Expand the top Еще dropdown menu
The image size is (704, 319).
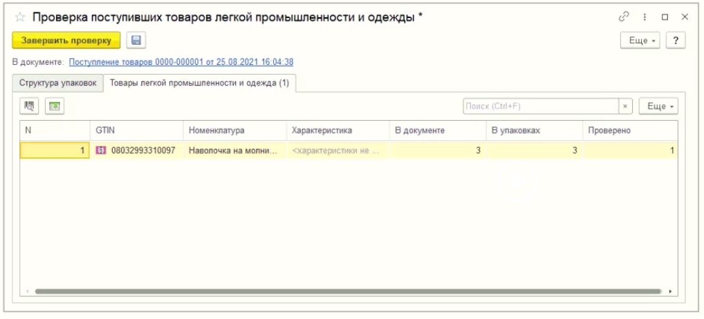tap(640, 41)
